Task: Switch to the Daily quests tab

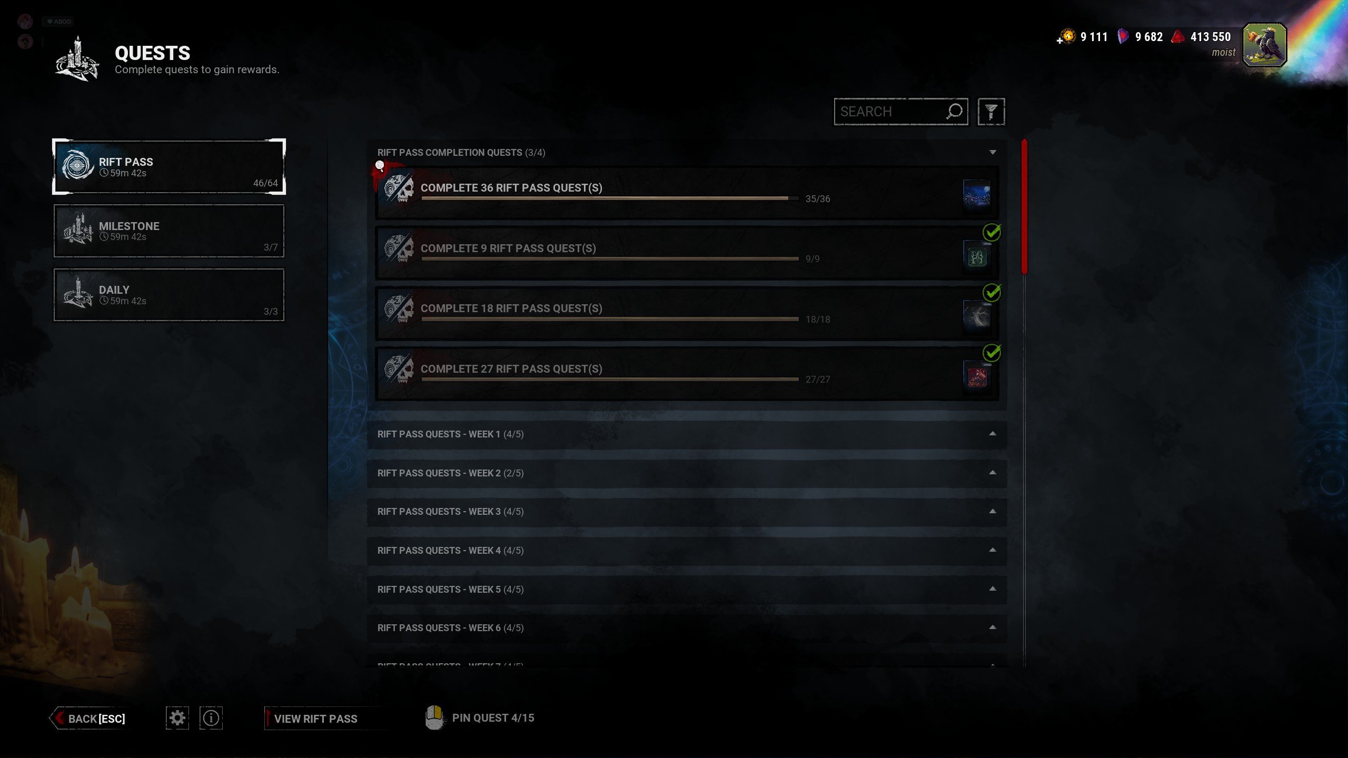Action: pyautogui.click(x=169, y=295)
